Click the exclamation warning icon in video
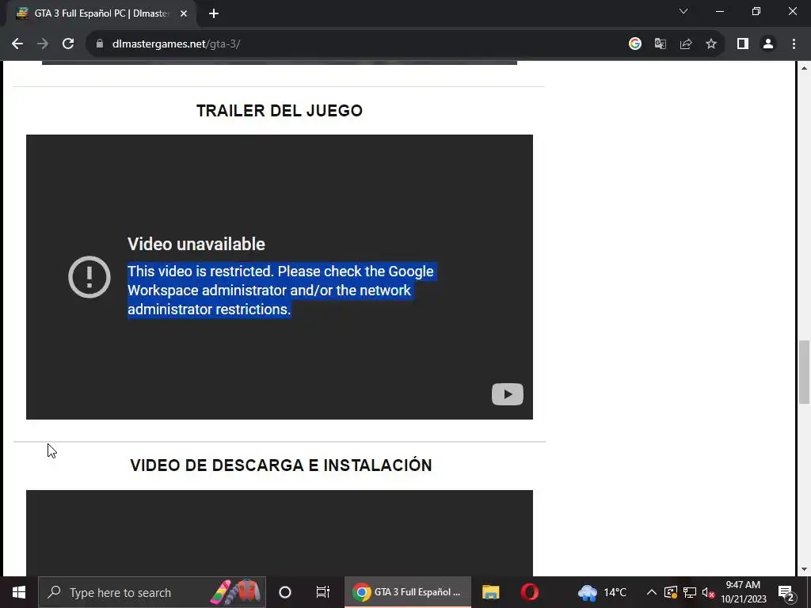Image resolution: width=811 pixels, height=608 pixels. (x=89, y=277)
